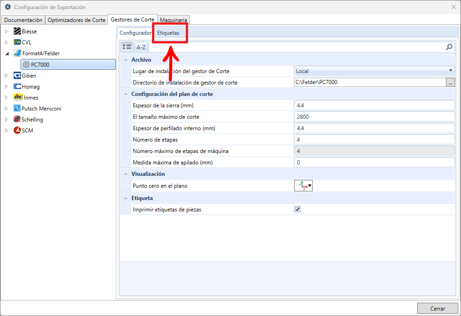Sort properties alphabetically with A-Z
This screenshot has height=316, width=461.
pos(141,47)
